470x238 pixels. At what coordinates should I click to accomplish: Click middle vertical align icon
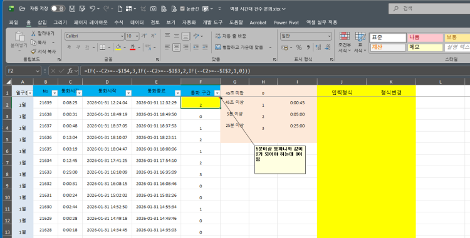pos(177,36)
